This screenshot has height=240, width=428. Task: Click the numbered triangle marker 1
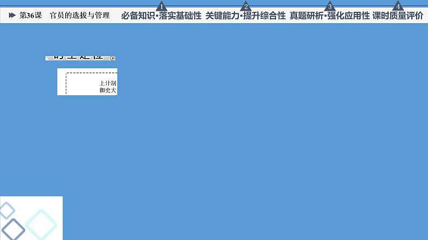pyautogui.click(x=161, y=6)
